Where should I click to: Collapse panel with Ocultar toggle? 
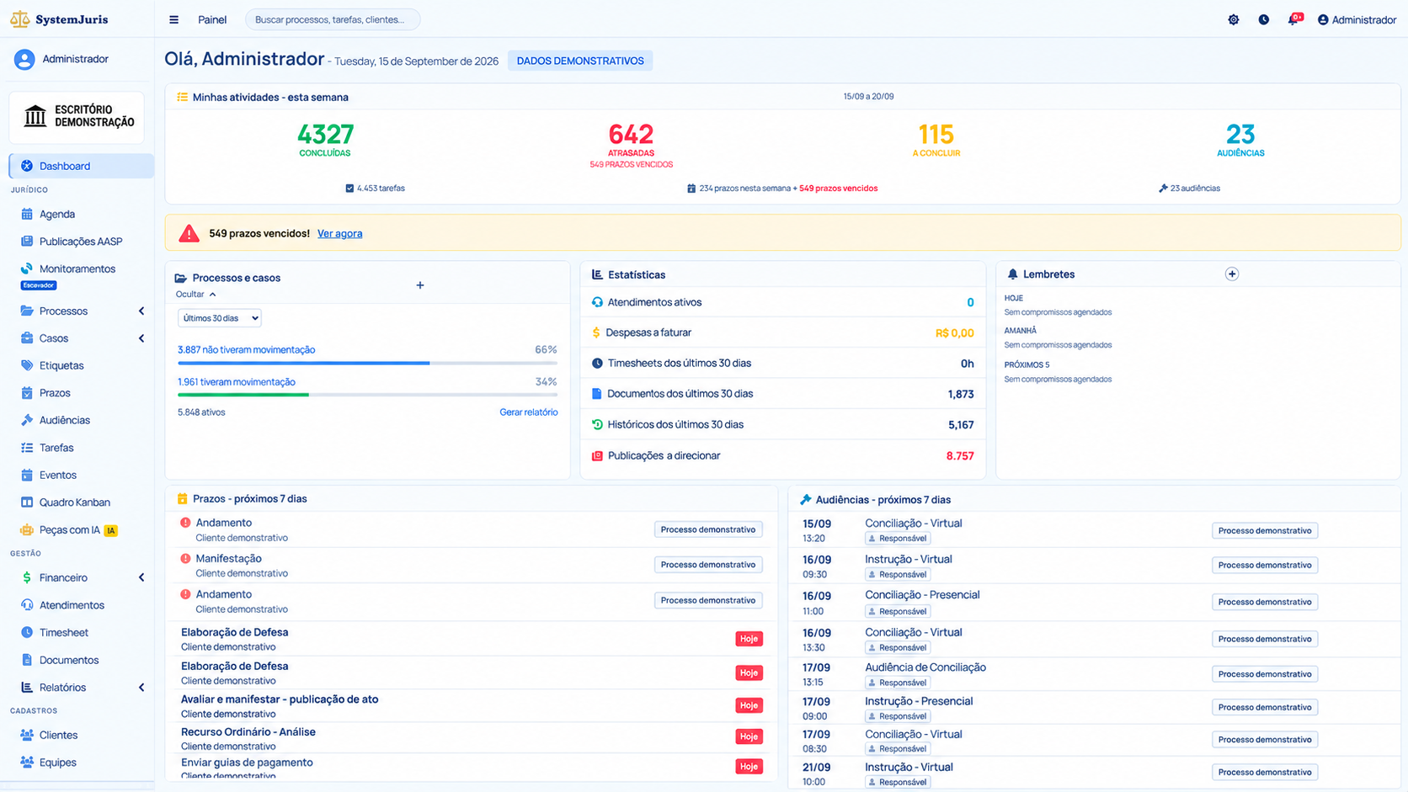click(195, 295)
